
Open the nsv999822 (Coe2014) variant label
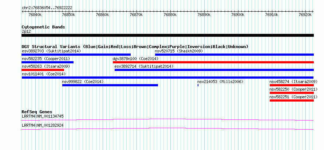[83, 82]
